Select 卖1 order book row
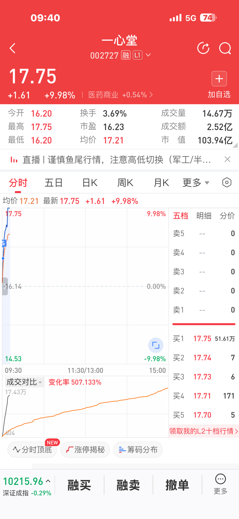239x519 pixels. point(204,310)
